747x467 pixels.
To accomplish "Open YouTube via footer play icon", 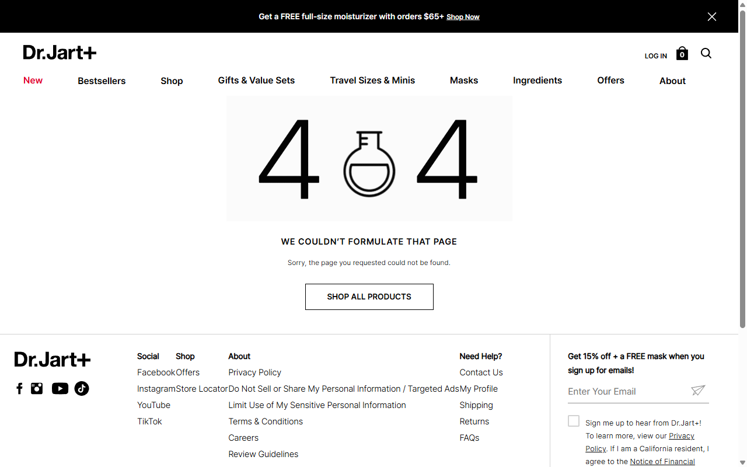I will tap(60, 389).
